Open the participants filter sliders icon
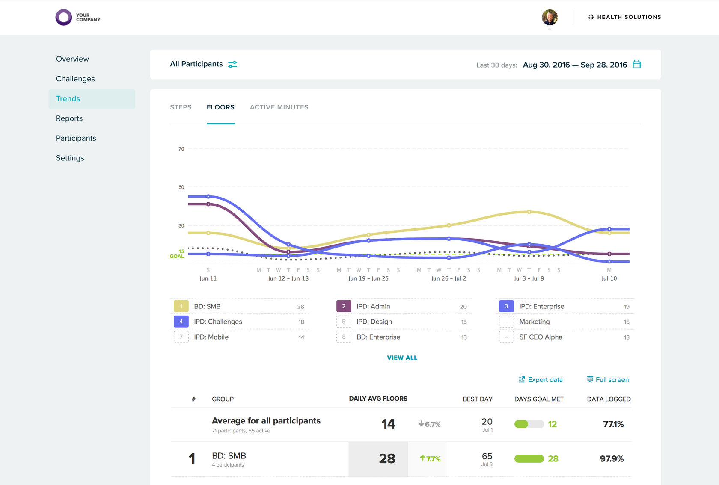The width and height of the screenshot is (719, 485). (x=232, y=64)
